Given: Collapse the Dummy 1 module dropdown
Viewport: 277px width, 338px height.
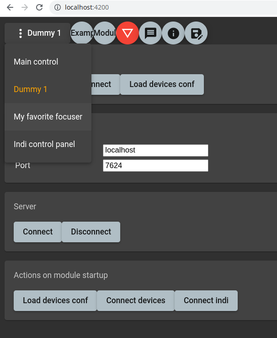Looking at the screenshot, I should coord(44,33).
